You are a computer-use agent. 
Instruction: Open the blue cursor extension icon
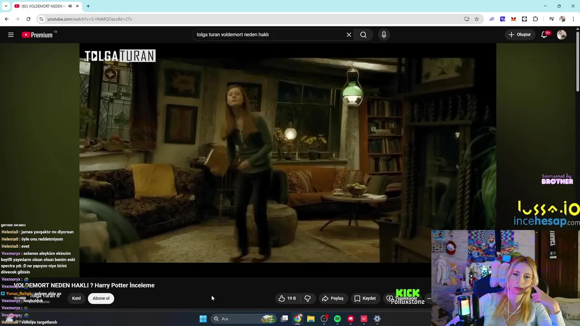click(503, 19)
